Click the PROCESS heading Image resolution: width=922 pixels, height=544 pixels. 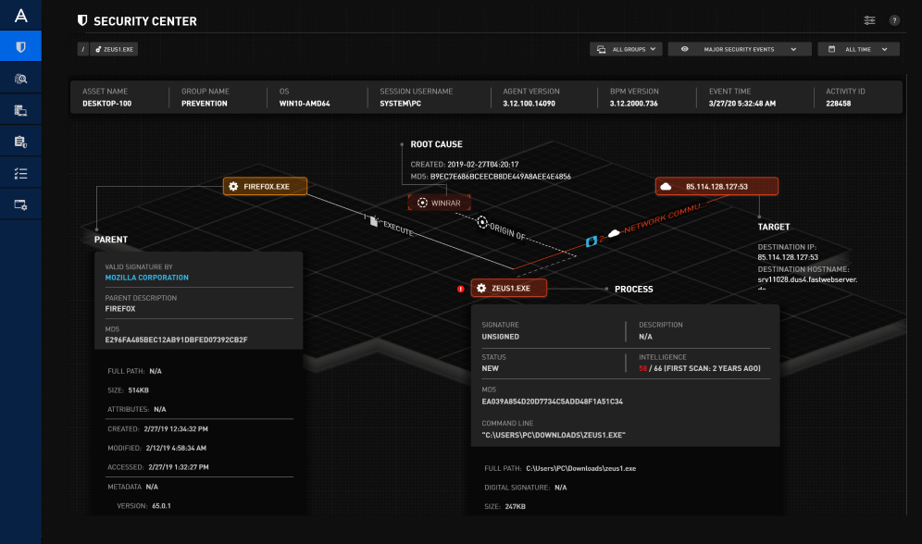[634, 289]
